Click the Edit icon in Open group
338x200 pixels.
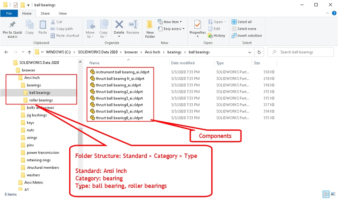pos(211,28)
